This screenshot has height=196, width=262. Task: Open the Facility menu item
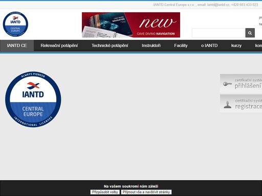coord(181,45)
